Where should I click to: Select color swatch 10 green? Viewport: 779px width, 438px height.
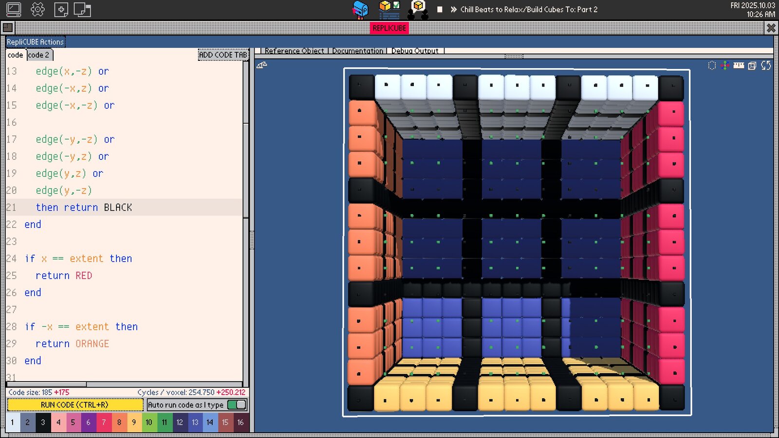pos(149,422)
